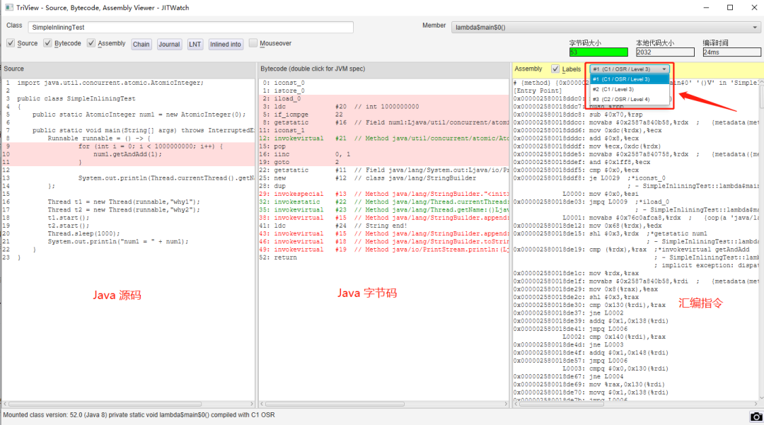
Task: Toggle the Source checkbox
Action: (x=10, y=43)
